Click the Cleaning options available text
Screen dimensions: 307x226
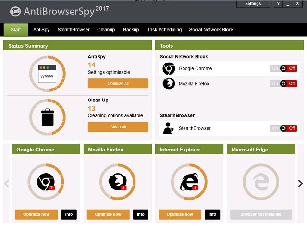(115, 116)
